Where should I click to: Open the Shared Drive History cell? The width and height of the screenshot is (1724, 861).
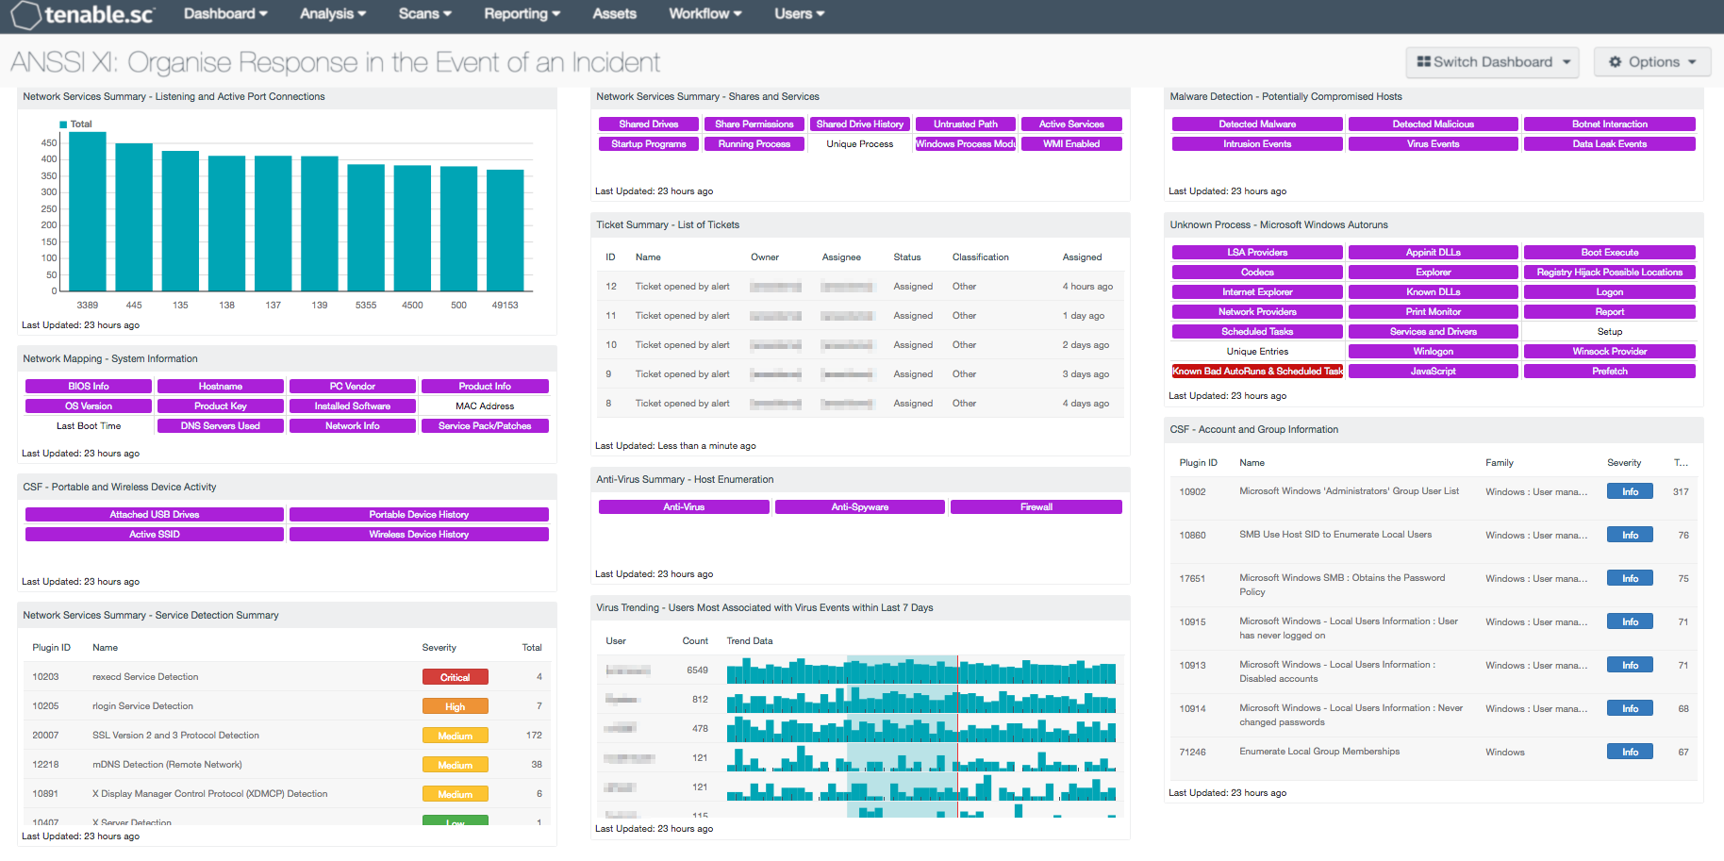coord(860,124)
